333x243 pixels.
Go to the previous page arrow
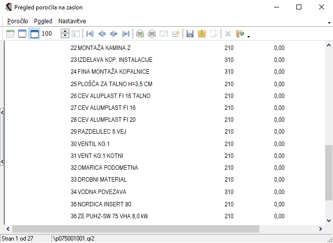tap(102, 34)
